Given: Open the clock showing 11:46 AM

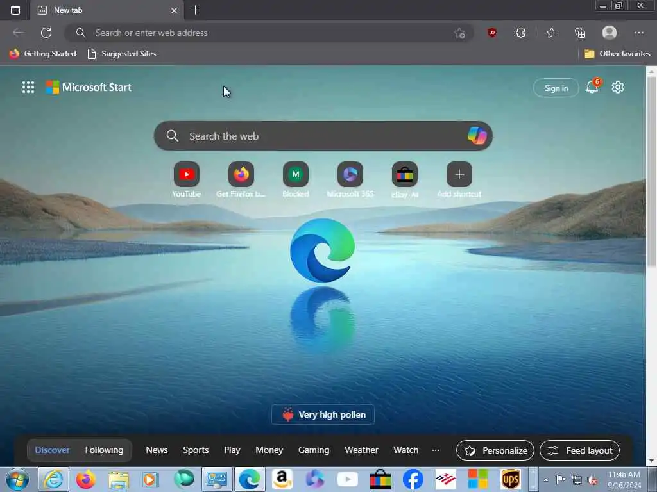Looking at the screenshot, I should coord(624,480).
